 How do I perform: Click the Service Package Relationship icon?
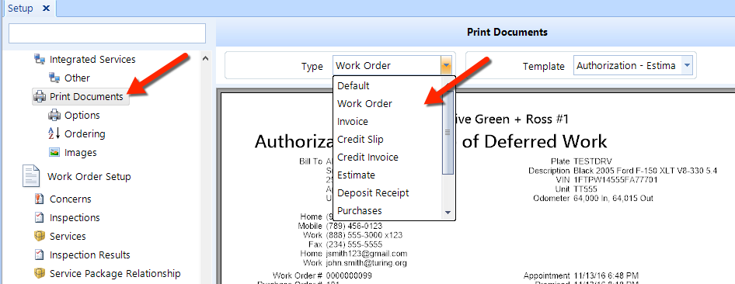click(40, 273)
